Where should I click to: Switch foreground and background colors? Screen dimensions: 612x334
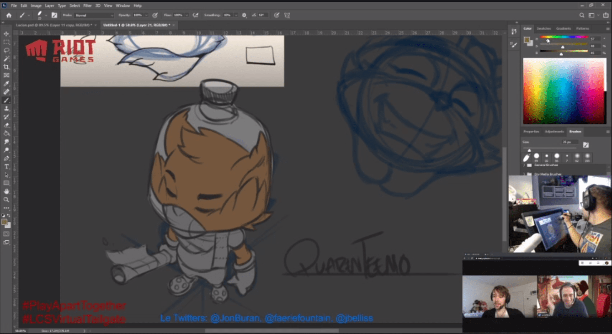10,215
